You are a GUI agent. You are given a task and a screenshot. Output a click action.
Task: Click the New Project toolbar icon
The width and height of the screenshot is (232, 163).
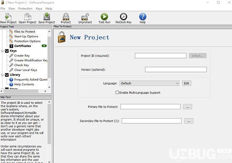pos(8,16)
